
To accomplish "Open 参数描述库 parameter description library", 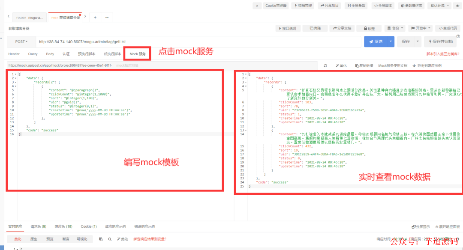I will point(411,6).
